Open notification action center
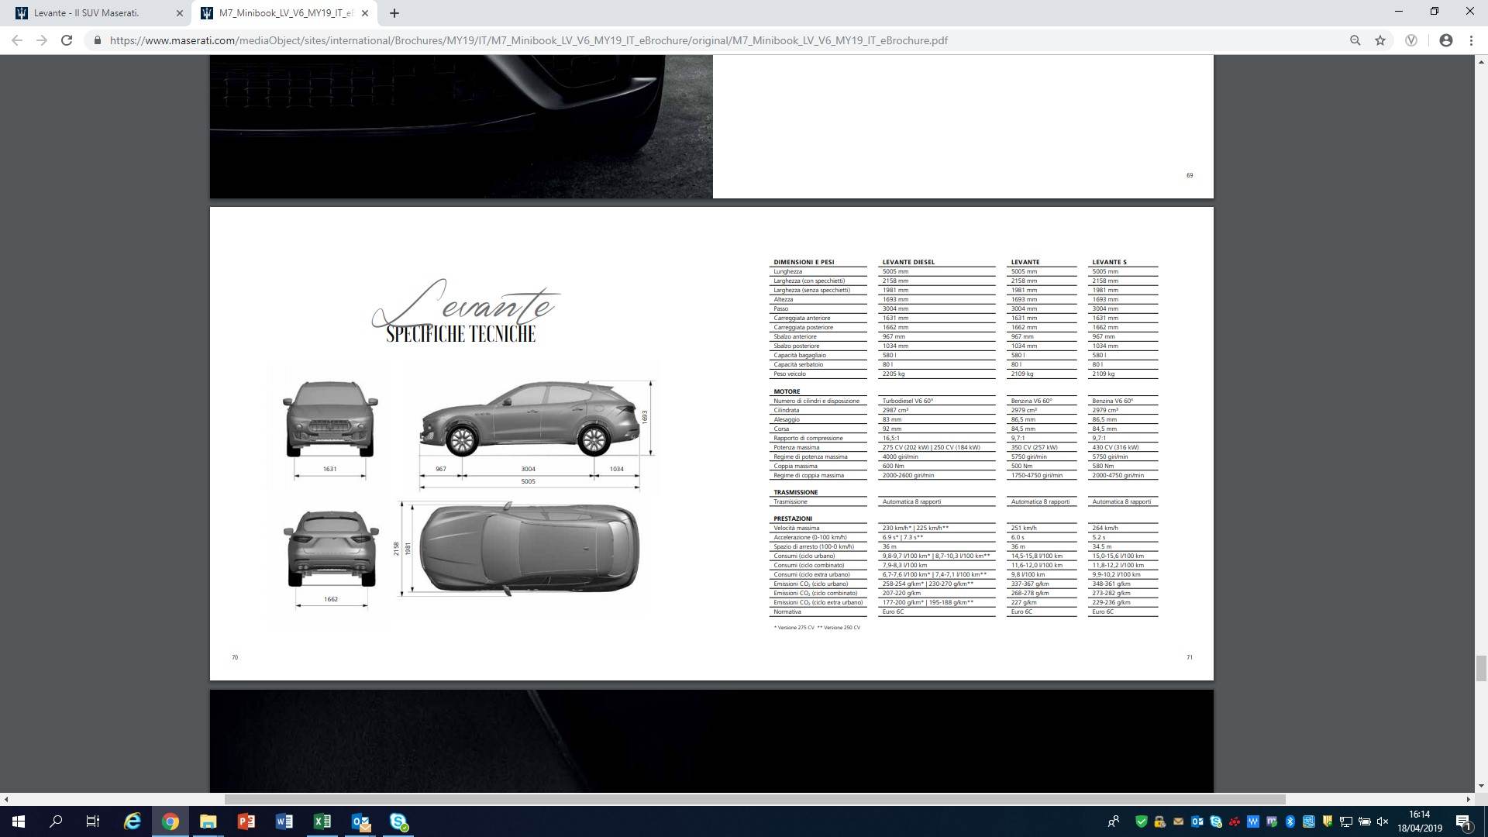1488x837 pixels. click(x=1463, y=821)
